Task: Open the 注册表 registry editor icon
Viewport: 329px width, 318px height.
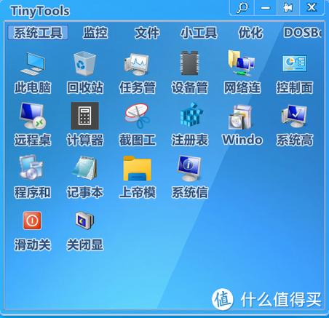Action: point(191,114)
